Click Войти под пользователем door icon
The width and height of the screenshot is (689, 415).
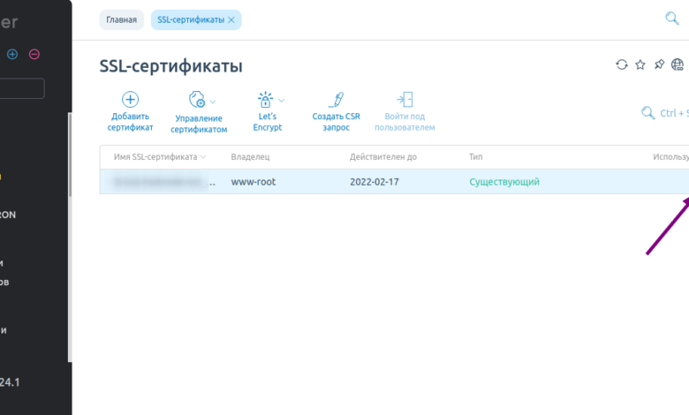click(x=405, y=100)
